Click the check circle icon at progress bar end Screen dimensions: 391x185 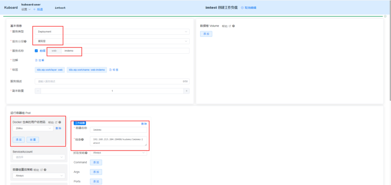click(385, 16)
